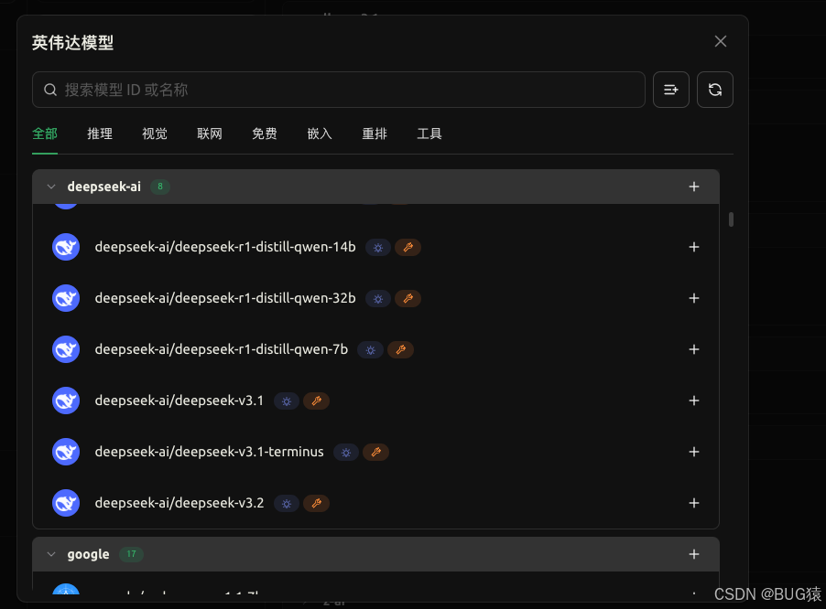Screen dimensions: 826x609
Task: Click tool badge on deepseek-v3.1-terminus
Action: [375, 453]
